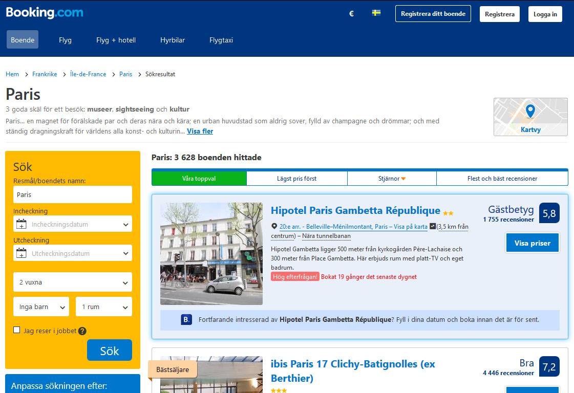This screenshot has width=574, height=393.
Task: Open the Hipotel Paris Gambetta photo
Action: 211,254
